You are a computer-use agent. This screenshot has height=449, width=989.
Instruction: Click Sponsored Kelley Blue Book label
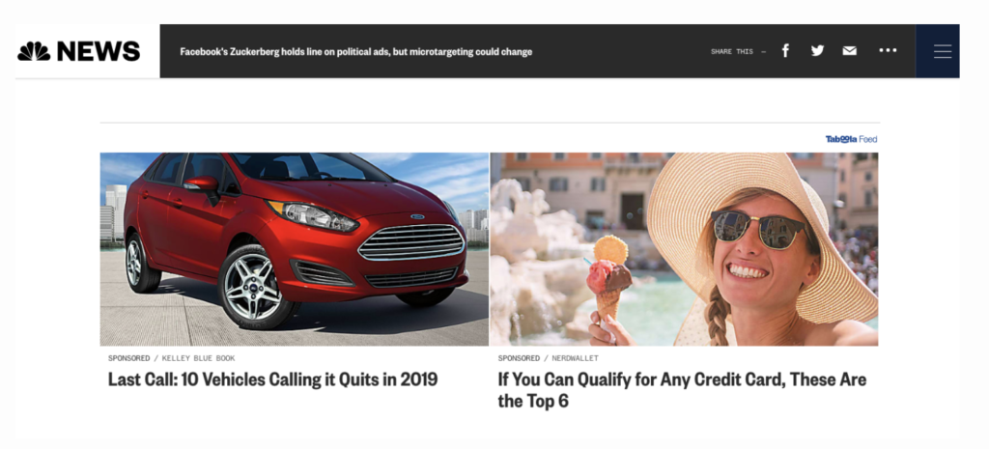coord(171,358)
